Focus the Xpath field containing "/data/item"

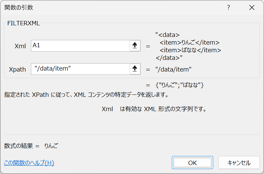pos(80,69)
